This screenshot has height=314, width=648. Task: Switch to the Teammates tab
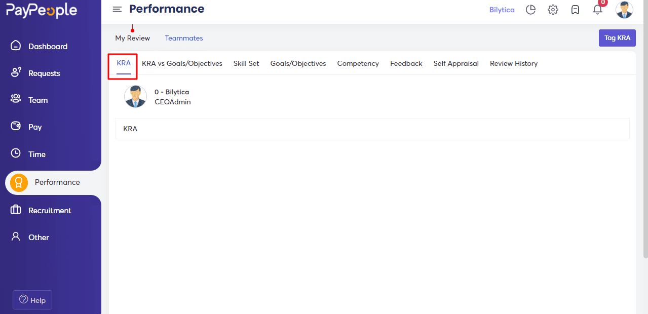[184, 38]
